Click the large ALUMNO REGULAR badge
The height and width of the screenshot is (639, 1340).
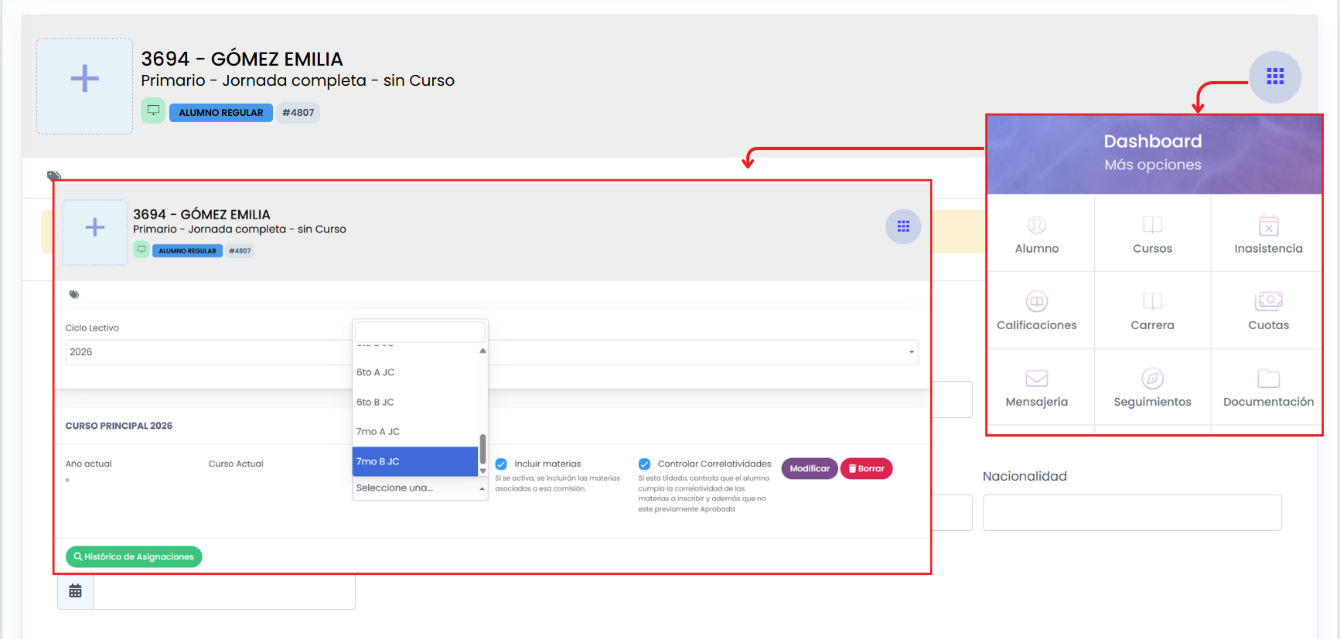(x=221, y=113)
